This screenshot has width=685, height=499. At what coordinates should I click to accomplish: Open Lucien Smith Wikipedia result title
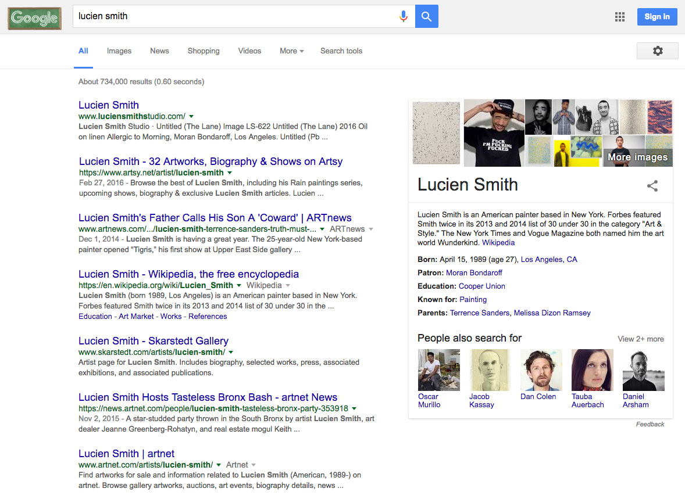189,274
